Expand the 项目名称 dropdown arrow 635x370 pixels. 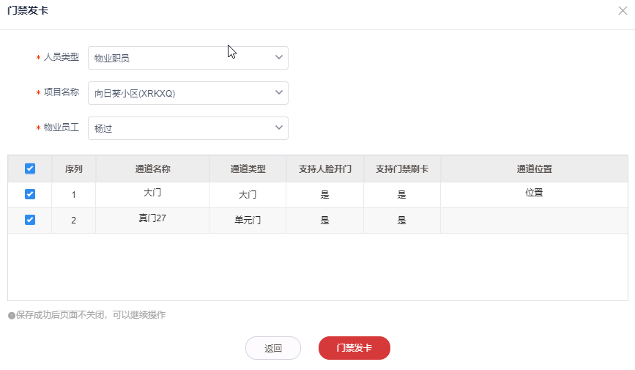coord(278,93)
